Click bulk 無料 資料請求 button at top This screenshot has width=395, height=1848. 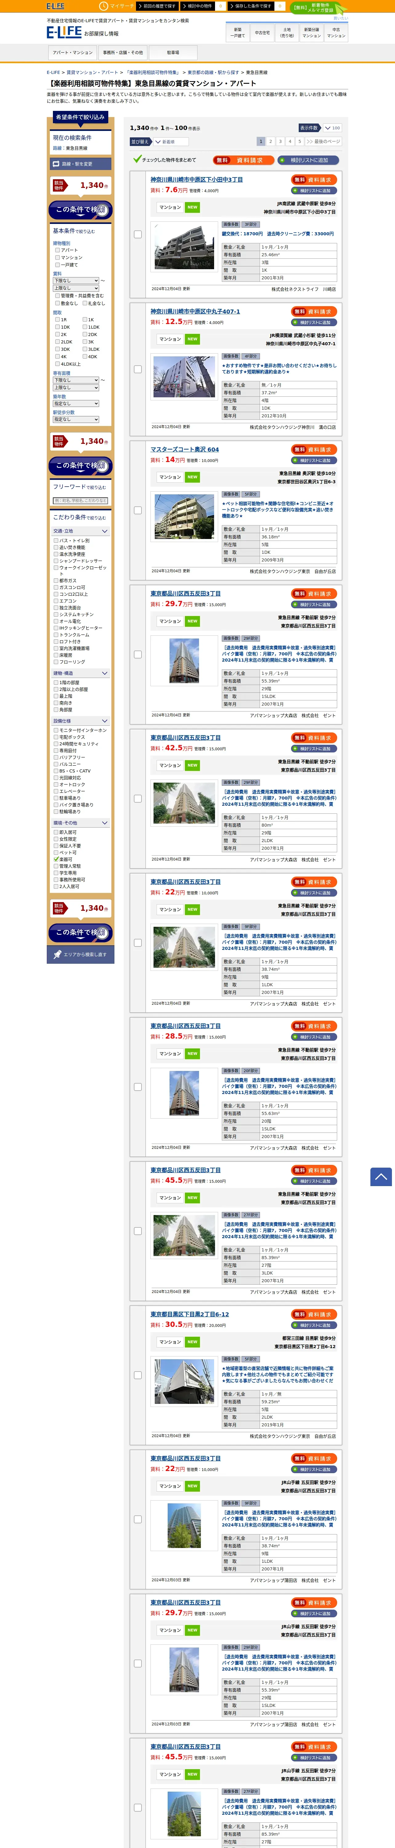tap(243, 160)
